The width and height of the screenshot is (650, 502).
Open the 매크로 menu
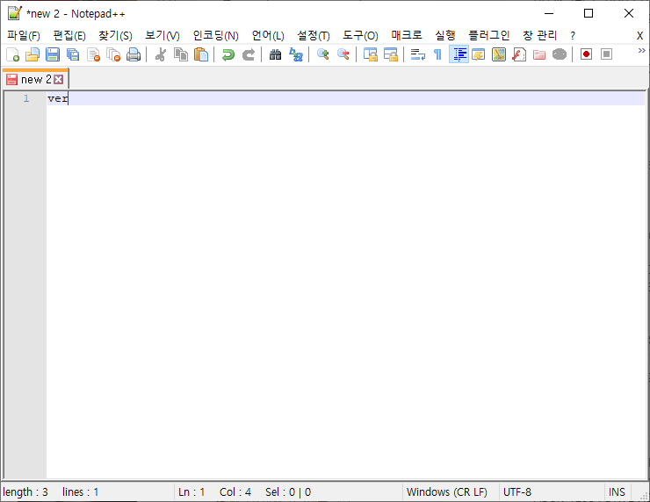point(407,36)
